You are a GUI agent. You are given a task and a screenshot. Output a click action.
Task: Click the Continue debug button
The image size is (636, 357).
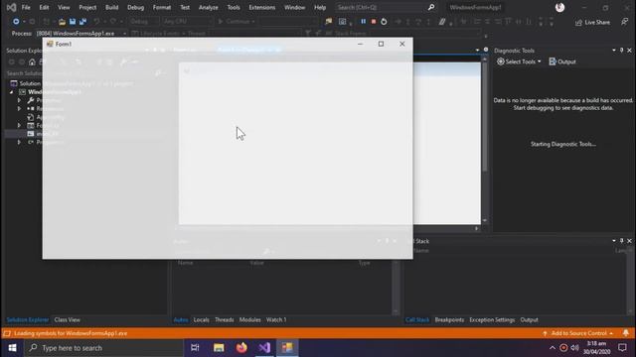point(237,22)
